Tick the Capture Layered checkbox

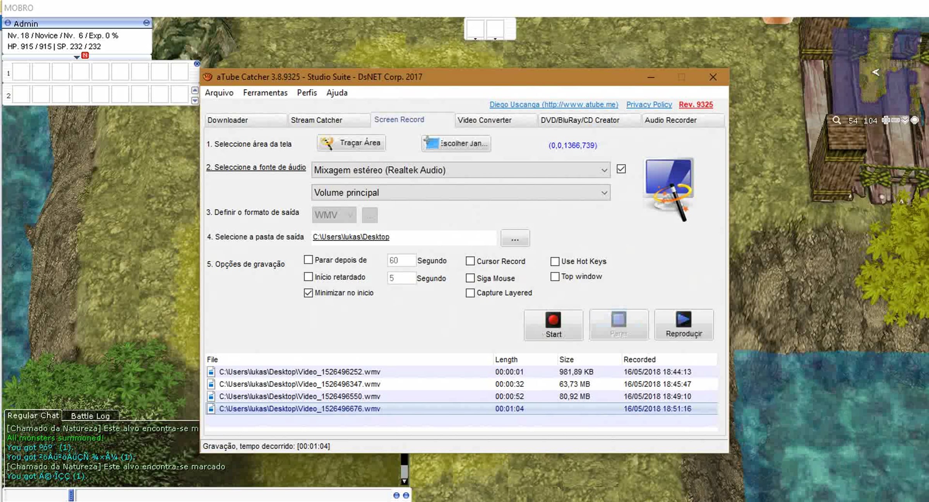[x=470, y=293]
